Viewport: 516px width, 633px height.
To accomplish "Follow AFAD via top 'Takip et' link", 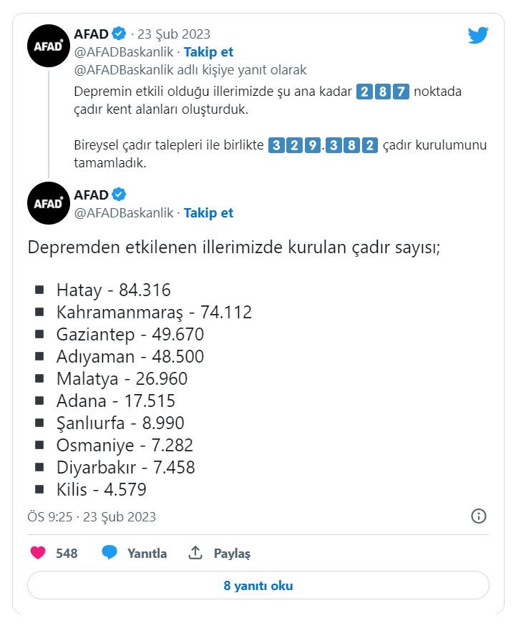I will tap(208, 51).
